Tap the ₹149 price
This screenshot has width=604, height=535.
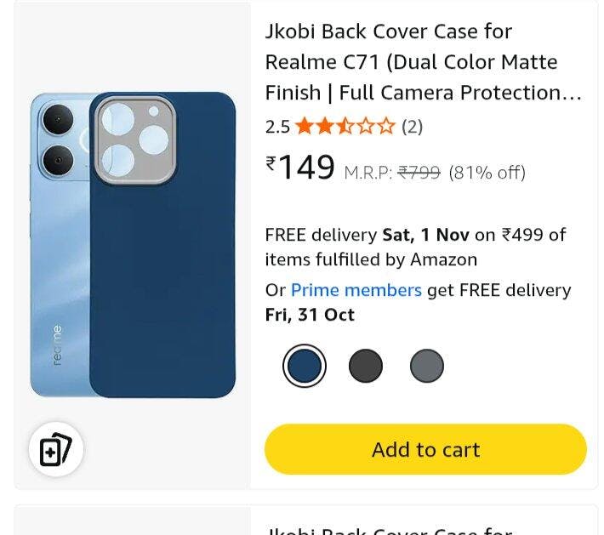pos(300,168)
